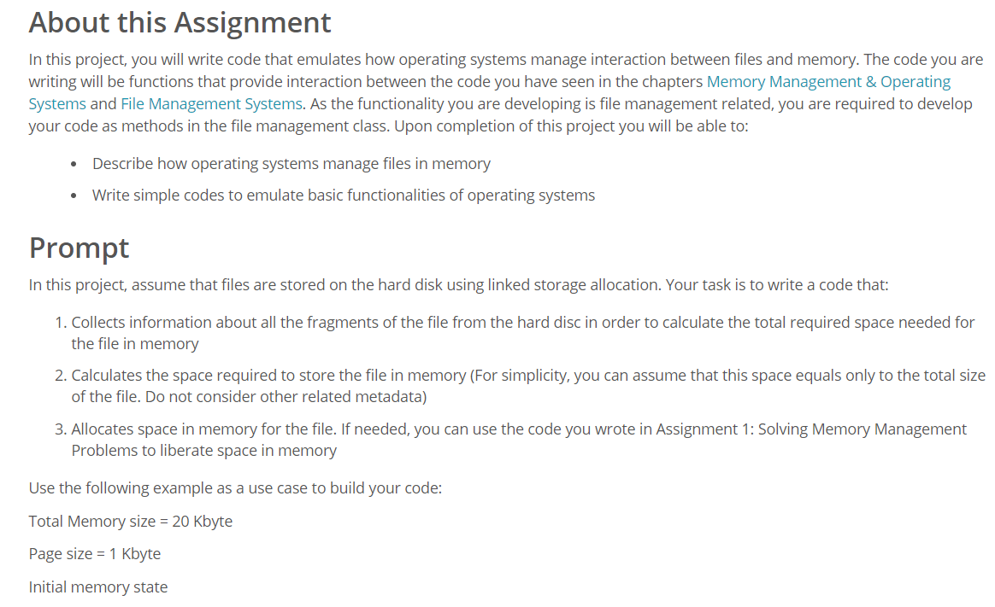Click the About this Assignment heading

click(x=180, y=23)
